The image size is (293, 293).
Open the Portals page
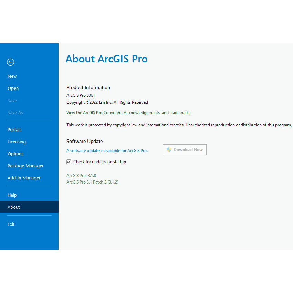tap(14, 130)
